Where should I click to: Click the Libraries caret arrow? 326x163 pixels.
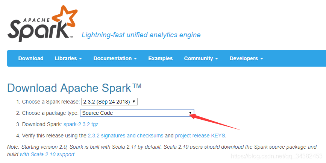click(x=80, y=59)
